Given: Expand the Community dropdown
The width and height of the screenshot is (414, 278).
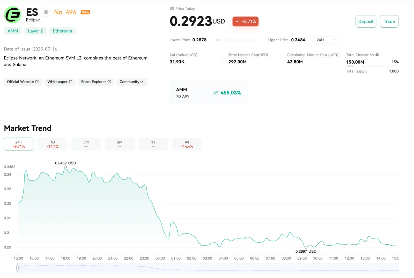Looking at the screenshot, I should 131,82.
